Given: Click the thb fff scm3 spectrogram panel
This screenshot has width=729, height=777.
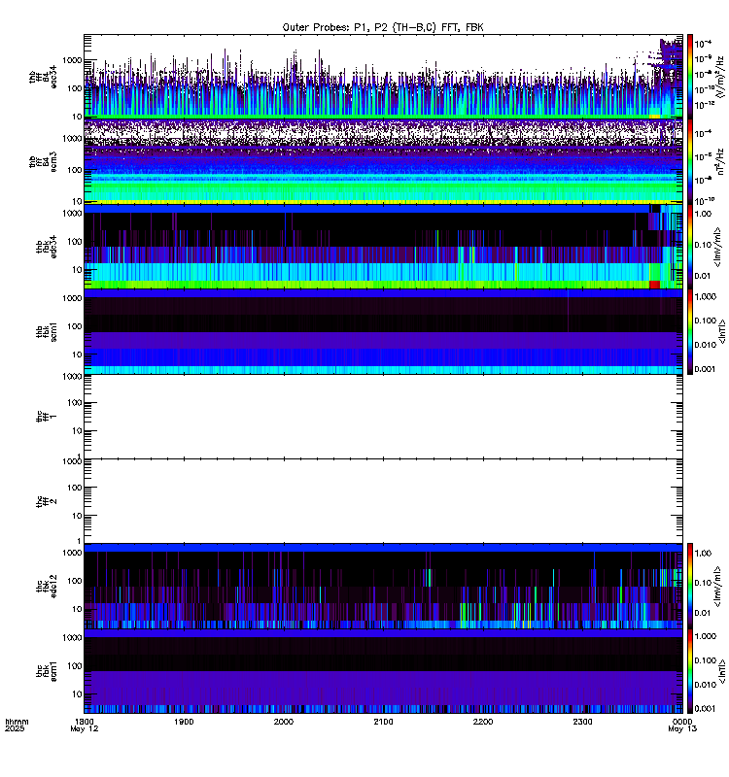Looking at the screenshot, I should point(383,161).
